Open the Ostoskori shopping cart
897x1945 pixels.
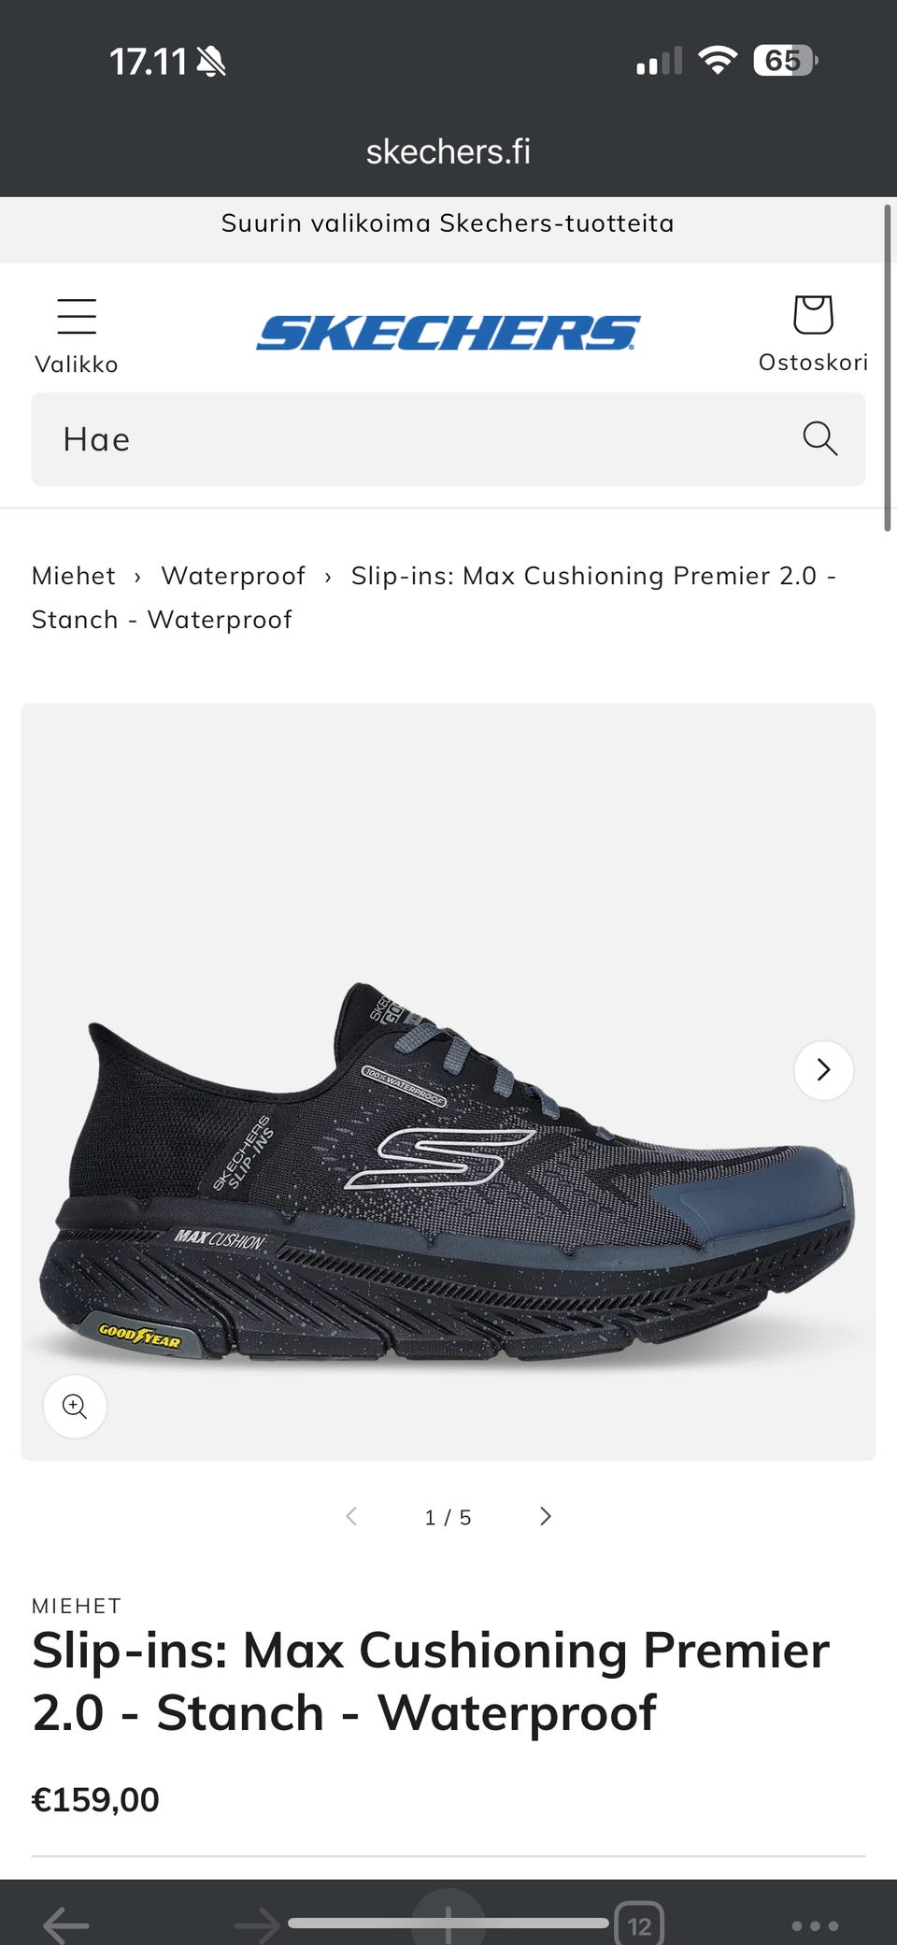click(x=813, y=333)
